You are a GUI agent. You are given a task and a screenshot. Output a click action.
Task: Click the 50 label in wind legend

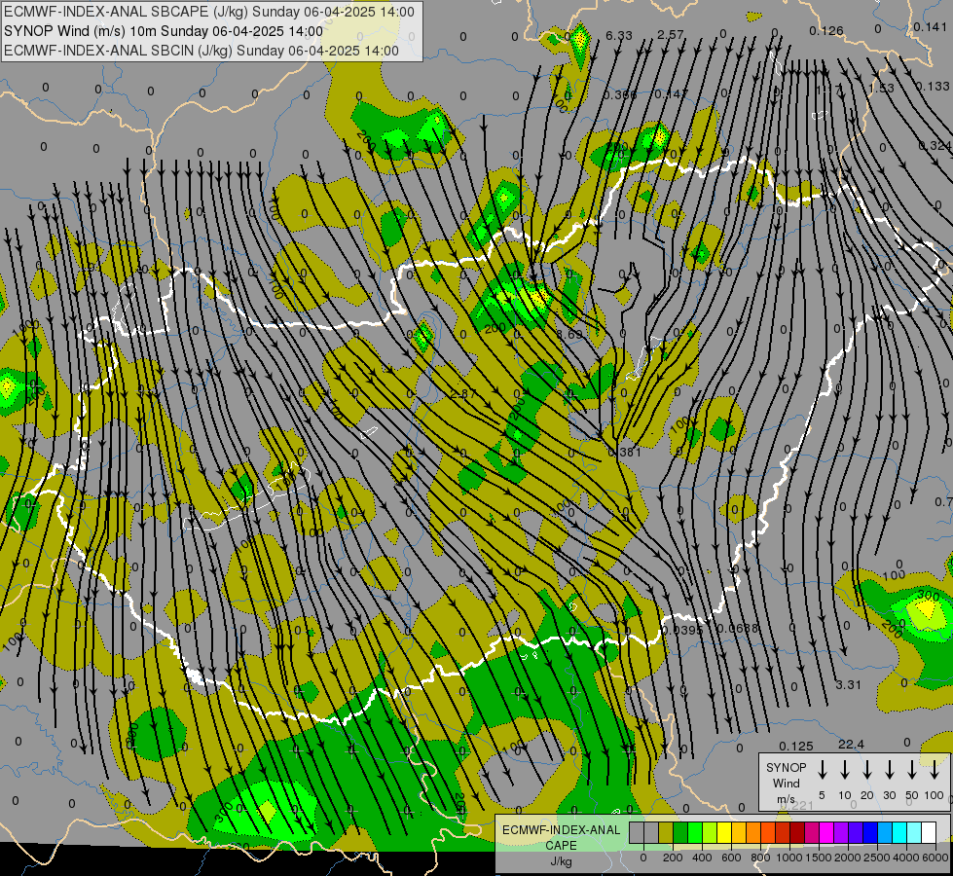pyautogui.click(x=912, y=795)
